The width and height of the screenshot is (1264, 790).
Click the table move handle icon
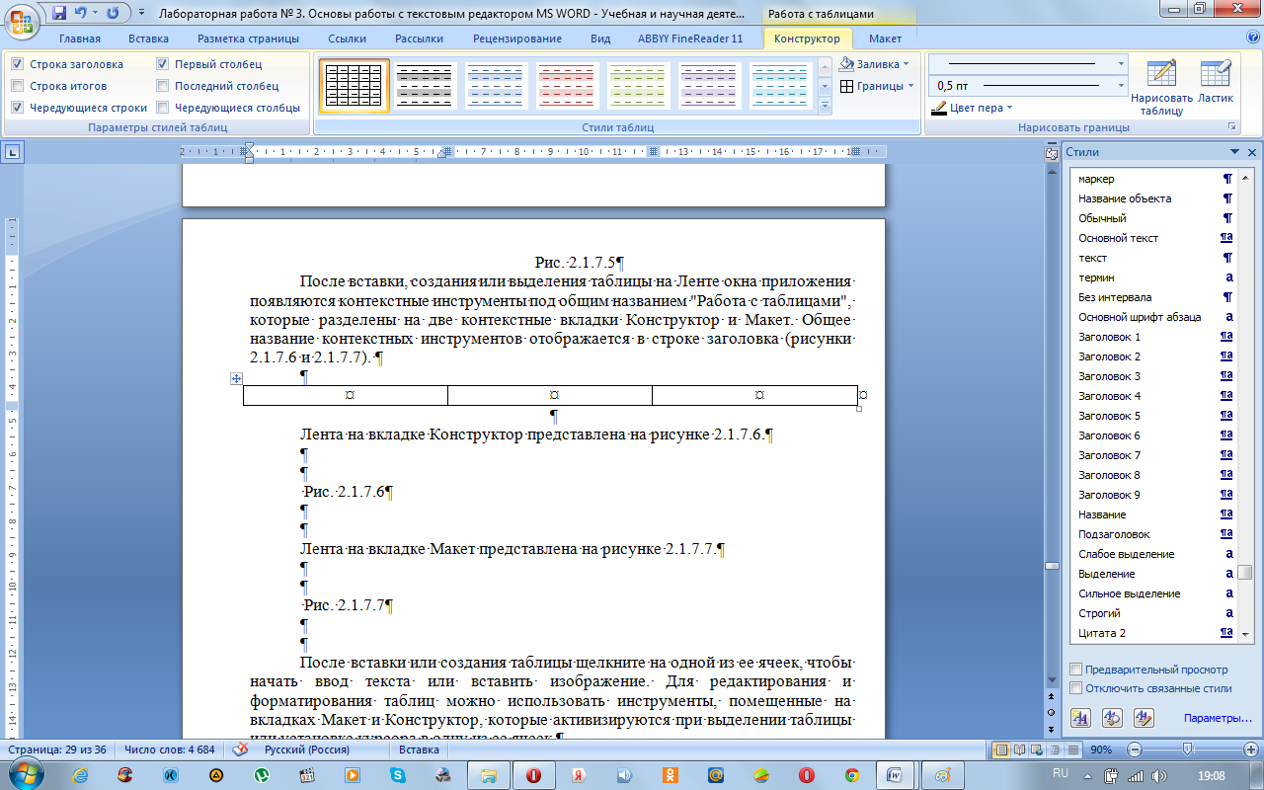tap(236, 378)
